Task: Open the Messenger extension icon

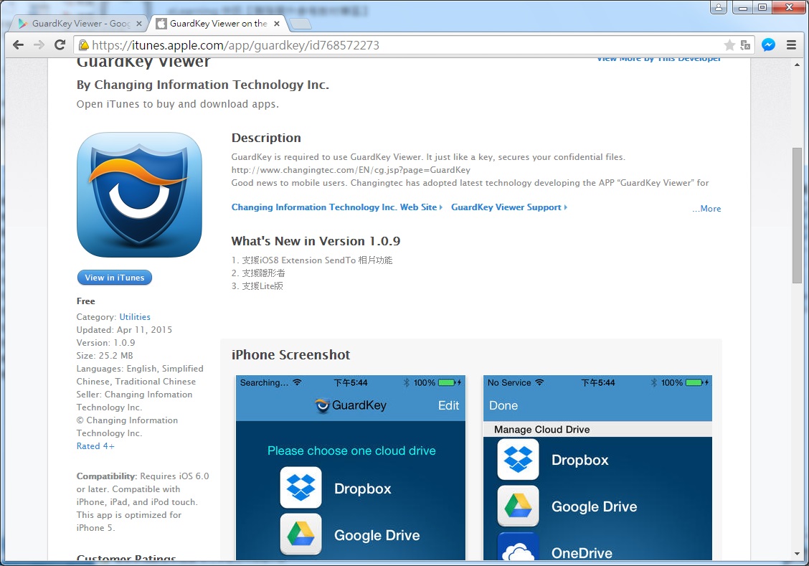Action: [x=768, y=45]
